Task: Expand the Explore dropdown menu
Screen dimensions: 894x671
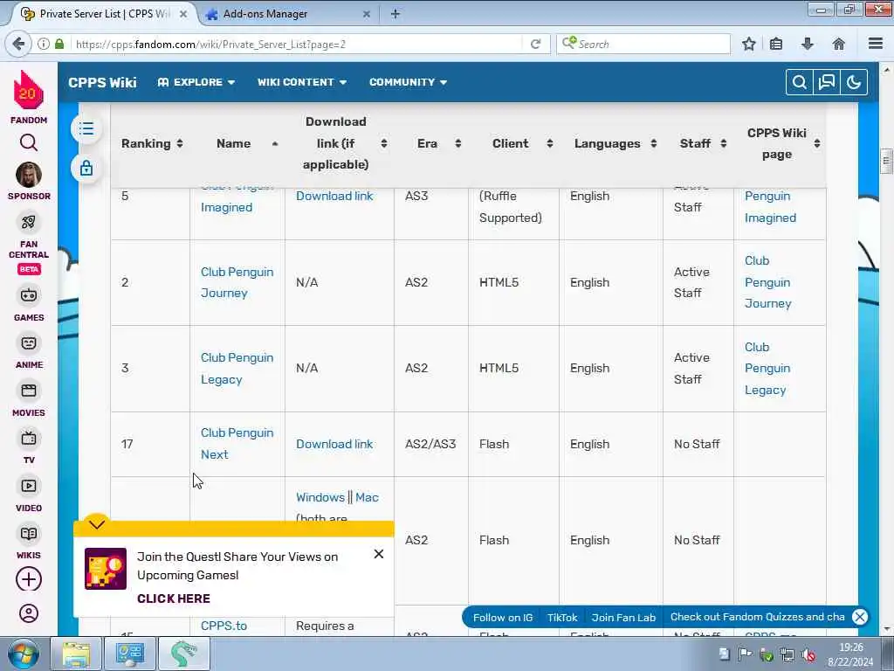Action: tap(196, 82)
